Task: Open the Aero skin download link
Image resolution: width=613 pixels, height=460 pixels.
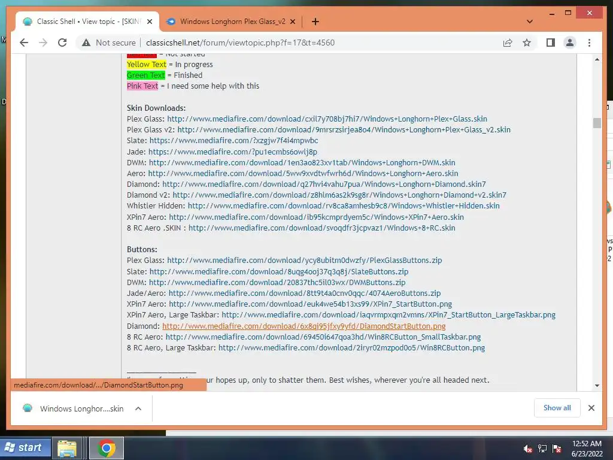Action: 303,173
